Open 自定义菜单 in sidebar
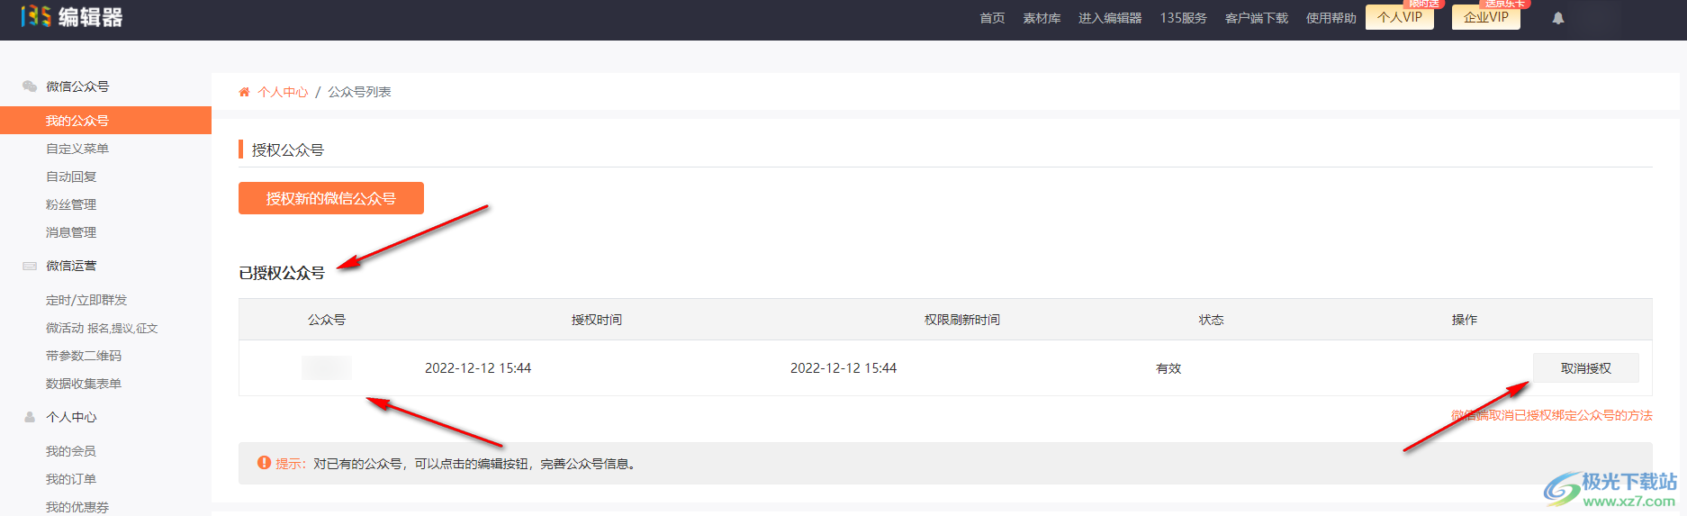This screenshot has width=1687, height=516. 77,149
